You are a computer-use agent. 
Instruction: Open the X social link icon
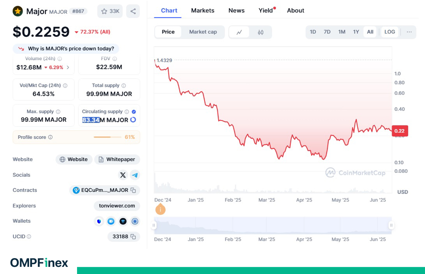point(123,175)
